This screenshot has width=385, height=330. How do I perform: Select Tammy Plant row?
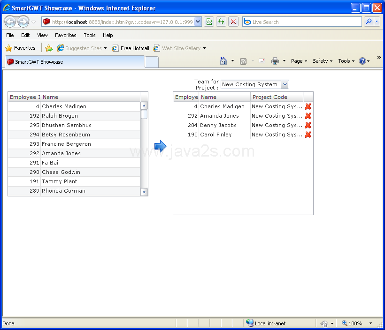click(x=74, y=181)
